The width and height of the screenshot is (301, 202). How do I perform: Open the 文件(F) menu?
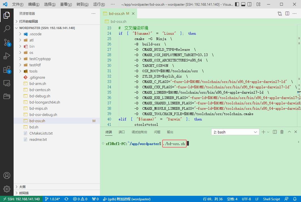[18, 5]
